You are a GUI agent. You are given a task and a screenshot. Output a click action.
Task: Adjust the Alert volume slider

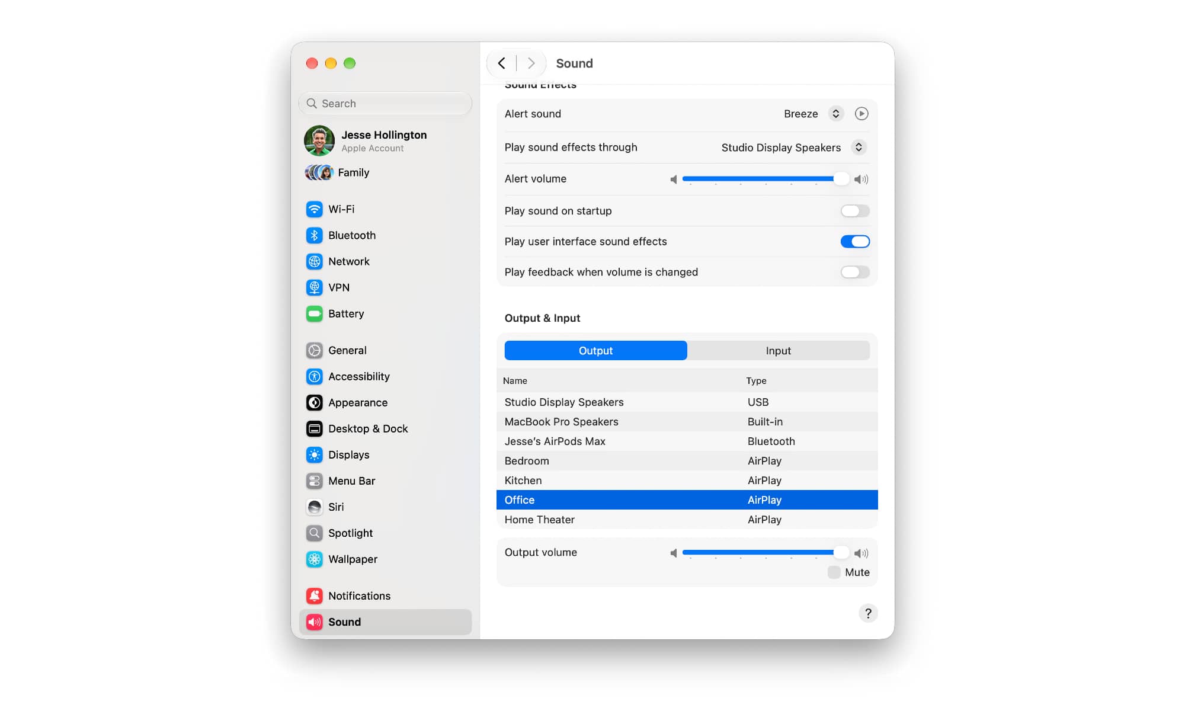[765, 179]
